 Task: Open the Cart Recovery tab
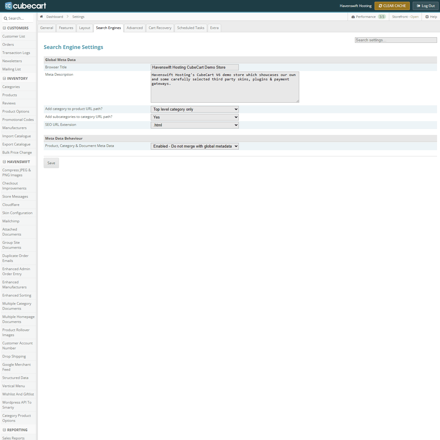pos(160,28)
